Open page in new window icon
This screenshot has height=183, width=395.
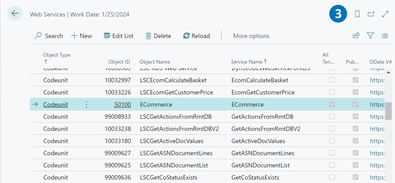(371, 14)
